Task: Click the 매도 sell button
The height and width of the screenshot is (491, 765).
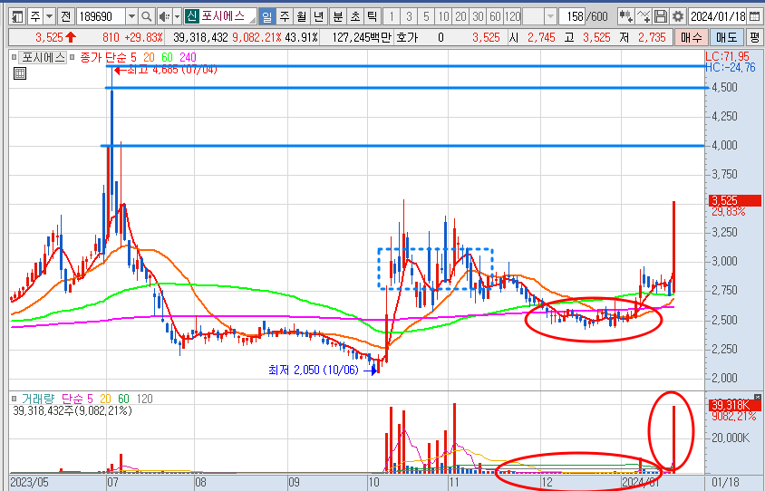Action: tap(726, 37)
